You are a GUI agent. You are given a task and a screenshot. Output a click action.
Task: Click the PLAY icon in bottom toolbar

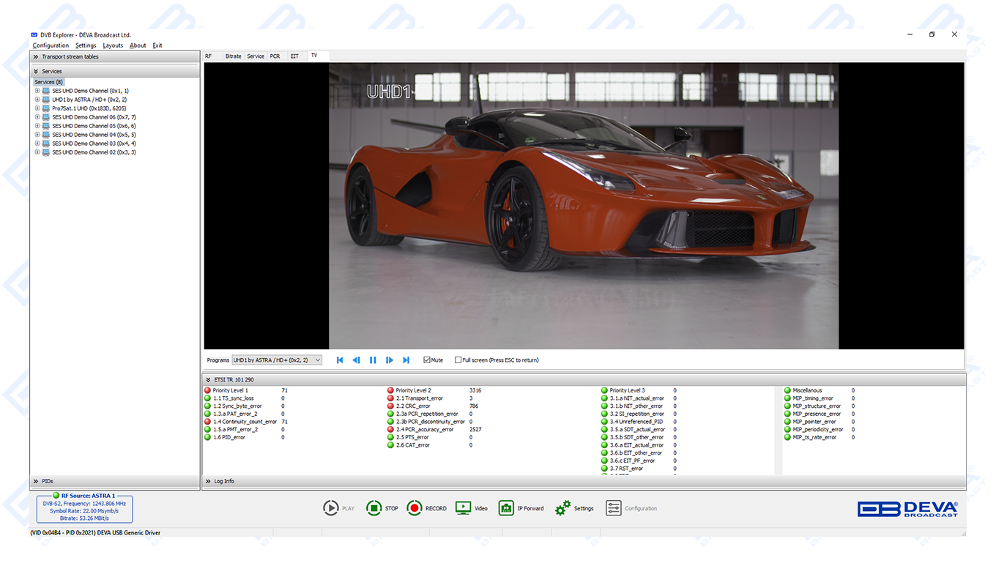[331, 508]
